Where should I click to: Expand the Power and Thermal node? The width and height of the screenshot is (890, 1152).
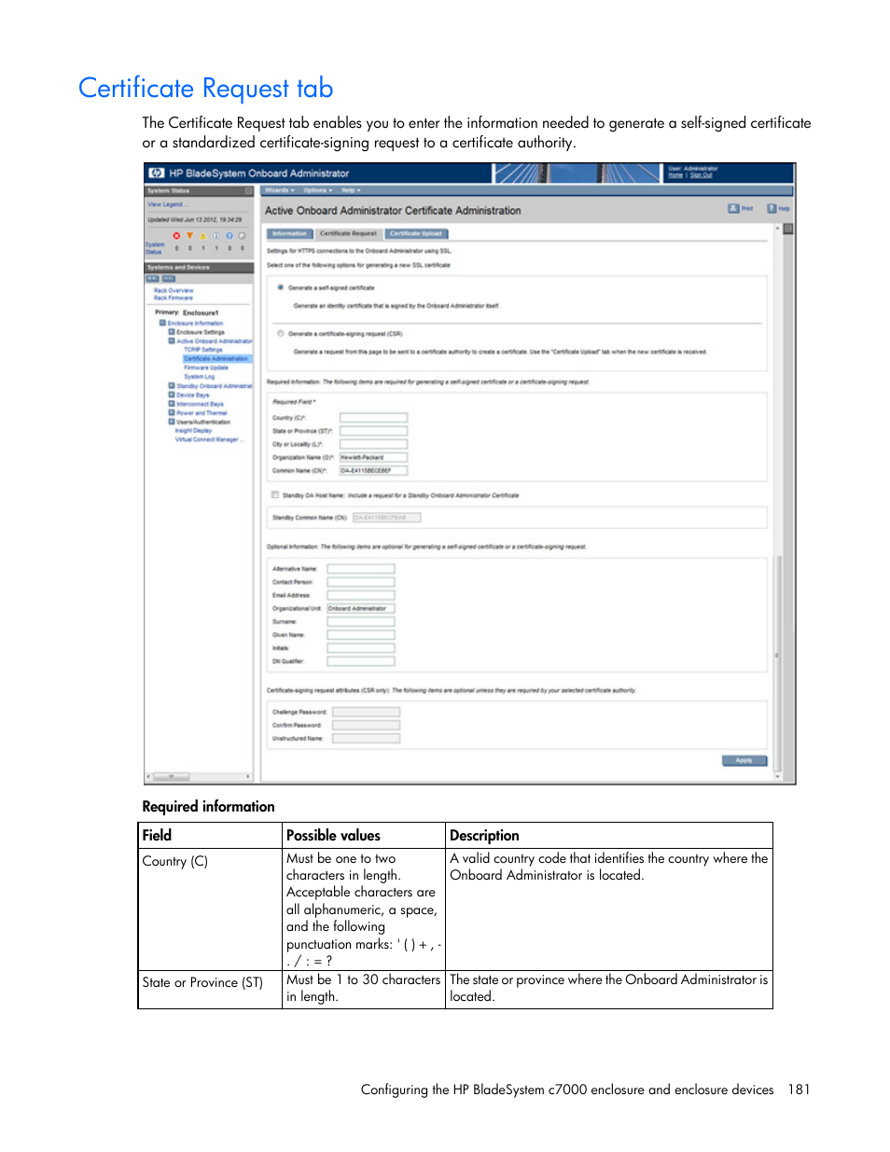click(172, 412)
